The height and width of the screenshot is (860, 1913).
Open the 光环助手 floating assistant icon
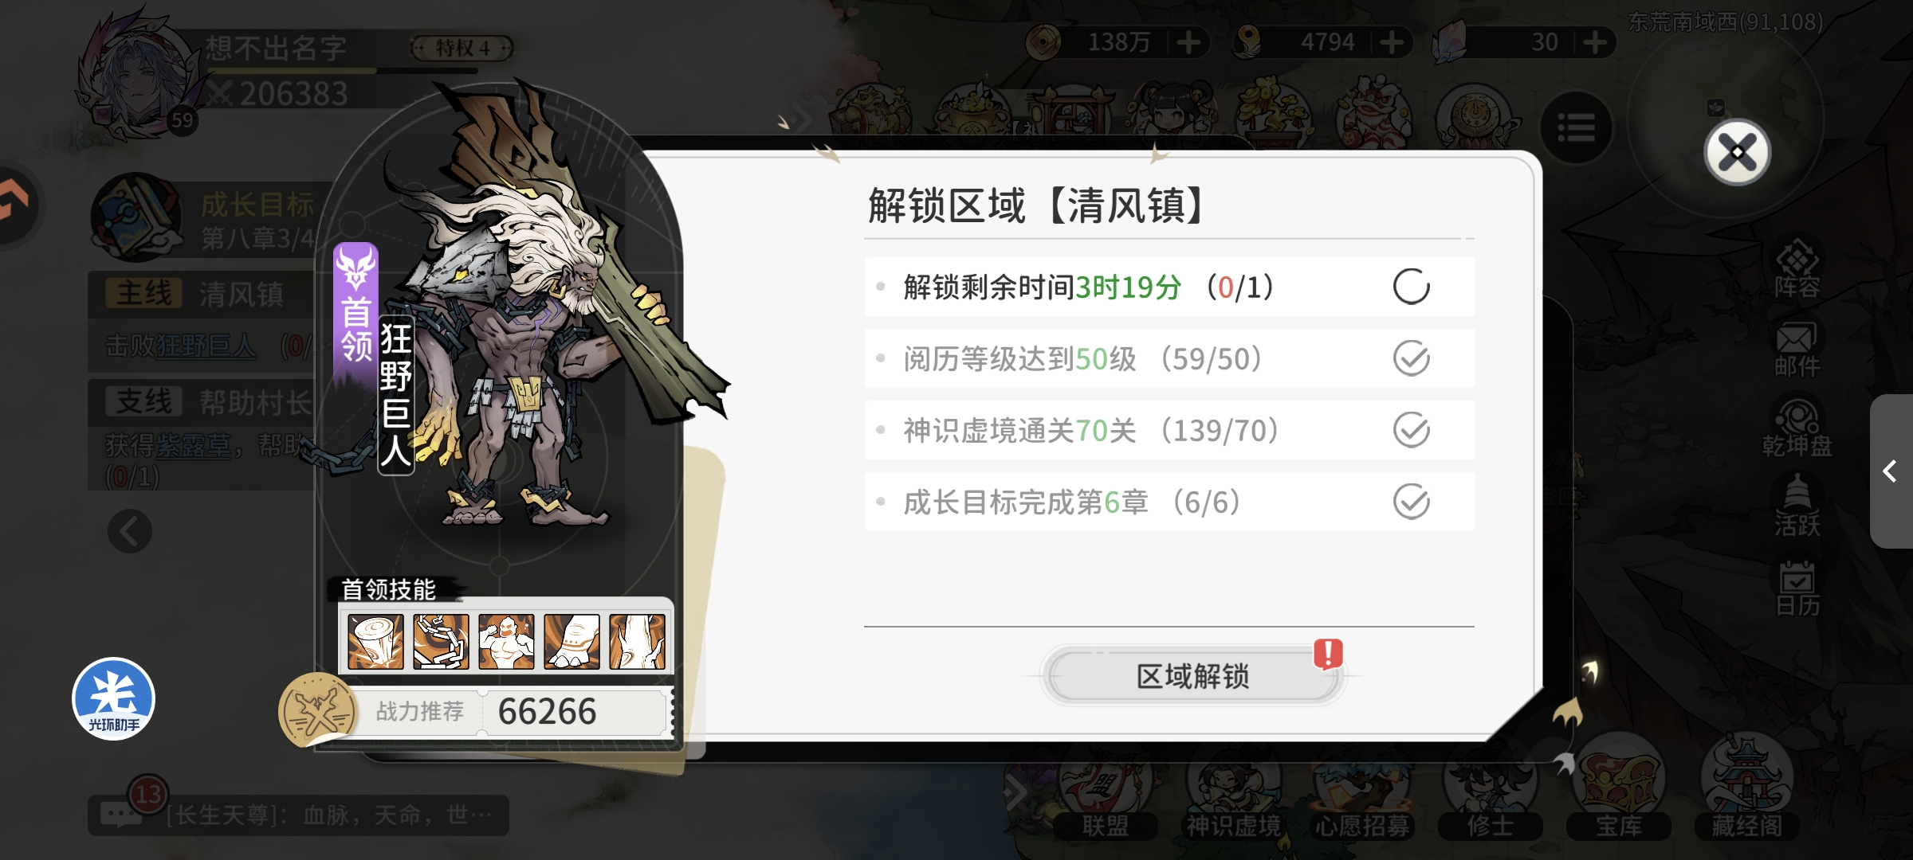click(114, 699)
